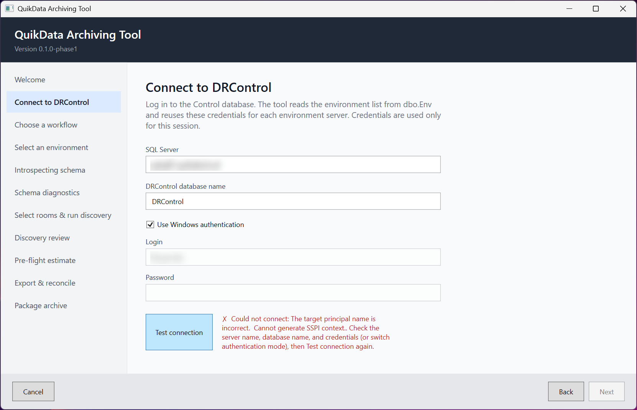637x410 pixels.
Task: Go to the Welcome step
Action: pyautogui.click(x=64, y=80)
